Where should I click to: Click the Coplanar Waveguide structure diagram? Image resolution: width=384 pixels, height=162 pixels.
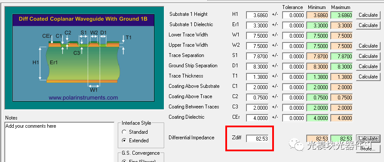pyautogui.click(x=83, y=58)
